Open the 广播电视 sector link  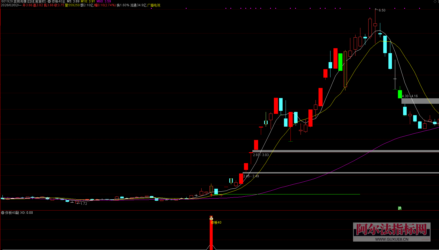tap(154, 5)
